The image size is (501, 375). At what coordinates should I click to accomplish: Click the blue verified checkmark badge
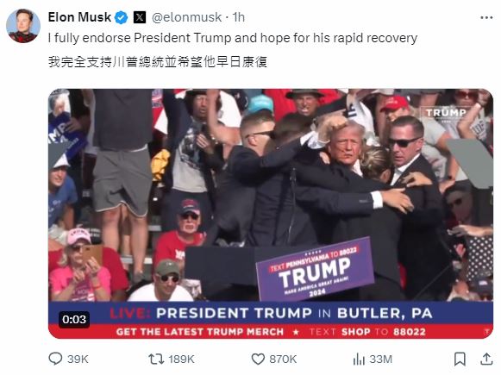click(x=121, y=17)
